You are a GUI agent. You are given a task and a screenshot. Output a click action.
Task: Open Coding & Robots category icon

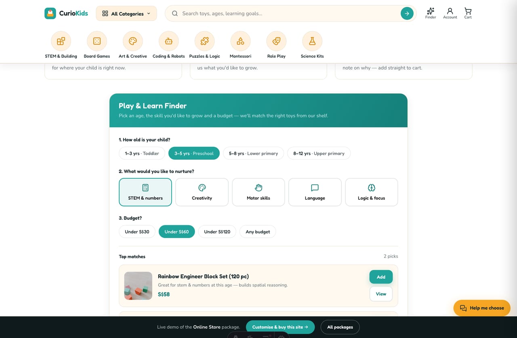[169, 41]
